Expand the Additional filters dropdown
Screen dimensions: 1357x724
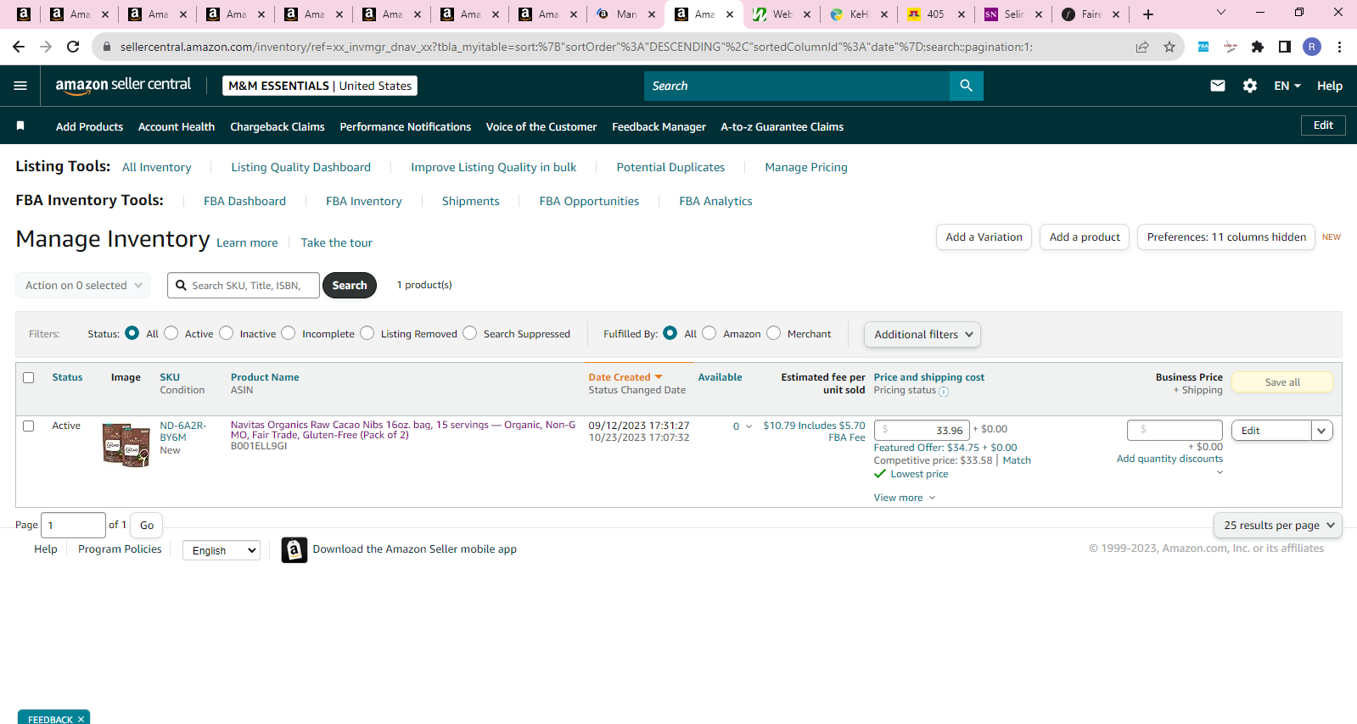click(922, 335)
